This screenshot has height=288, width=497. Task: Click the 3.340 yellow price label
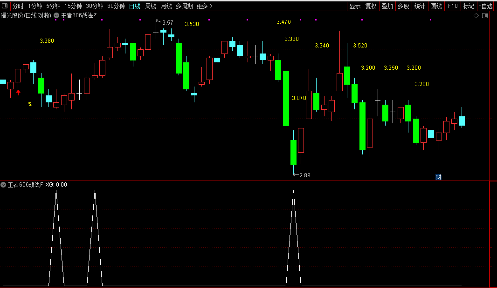[x=322, y=46]
